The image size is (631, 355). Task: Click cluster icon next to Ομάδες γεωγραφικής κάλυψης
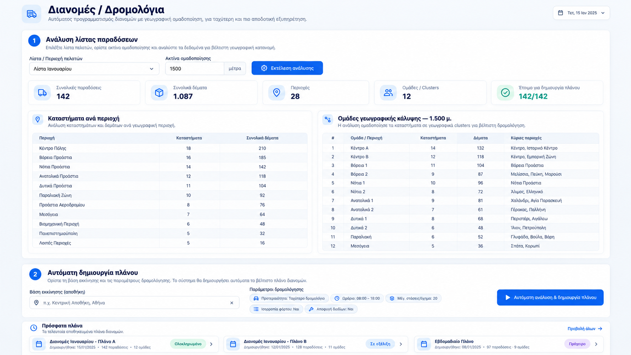pyautogui.click(x=328, y=120)
